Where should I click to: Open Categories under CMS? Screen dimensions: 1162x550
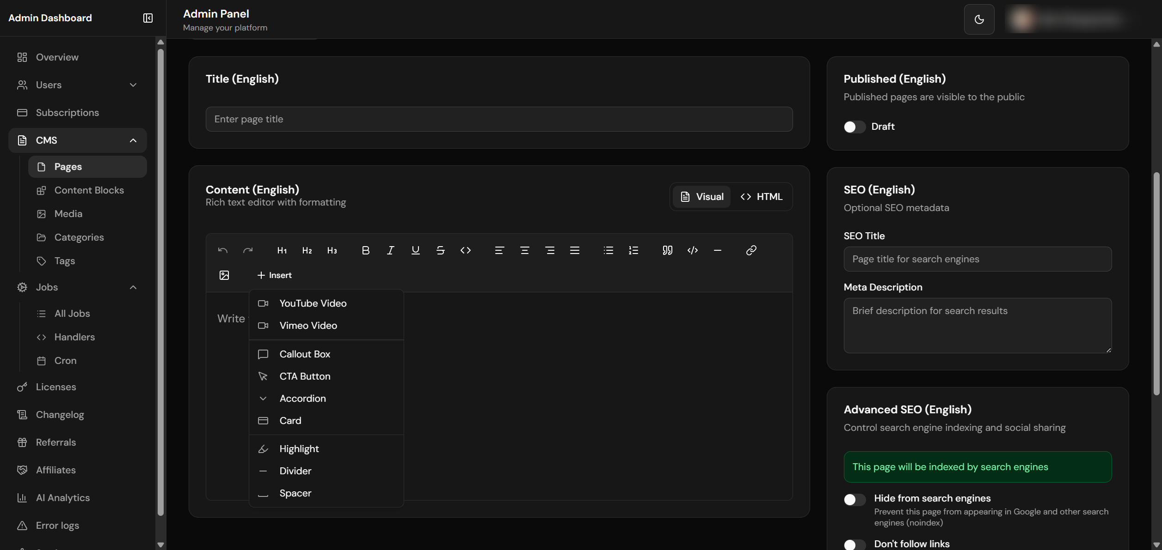87,237
